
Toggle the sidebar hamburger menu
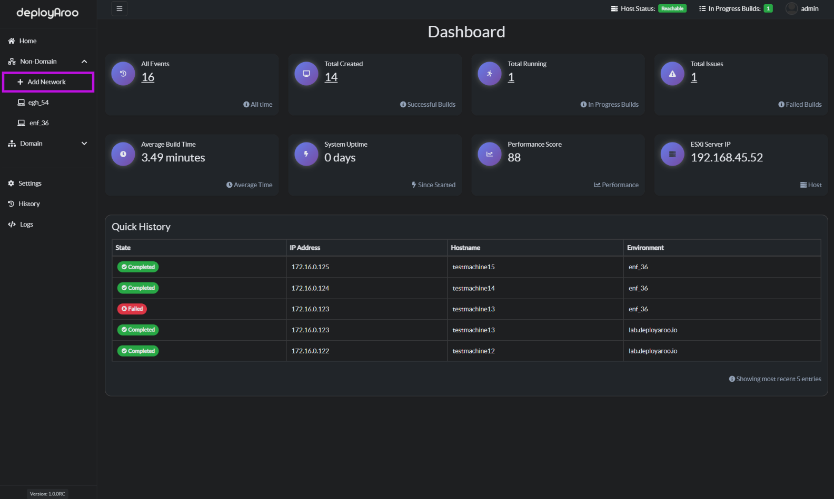pos(120,8)
